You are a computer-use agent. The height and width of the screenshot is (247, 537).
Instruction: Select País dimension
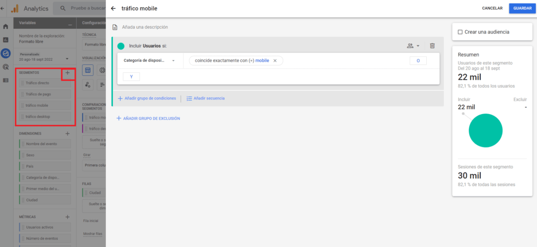point(45,166)
